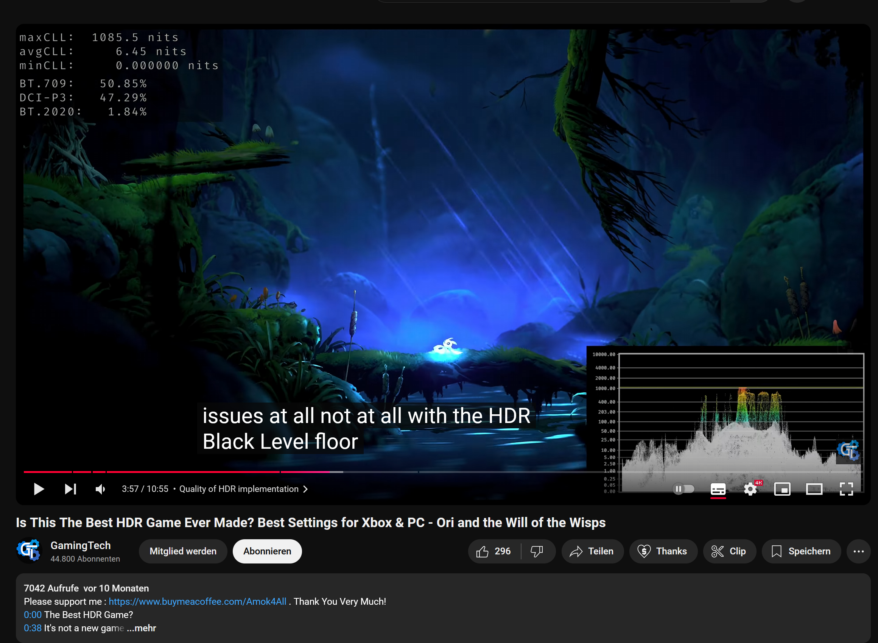This screenshot has height=643, width=878.
Task: Dislike the video
Action: point(537,551)
